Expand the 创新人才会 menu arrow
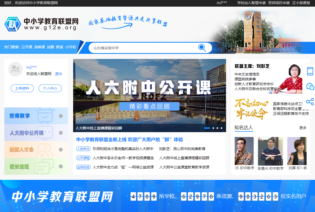 [x=61, y=149]
